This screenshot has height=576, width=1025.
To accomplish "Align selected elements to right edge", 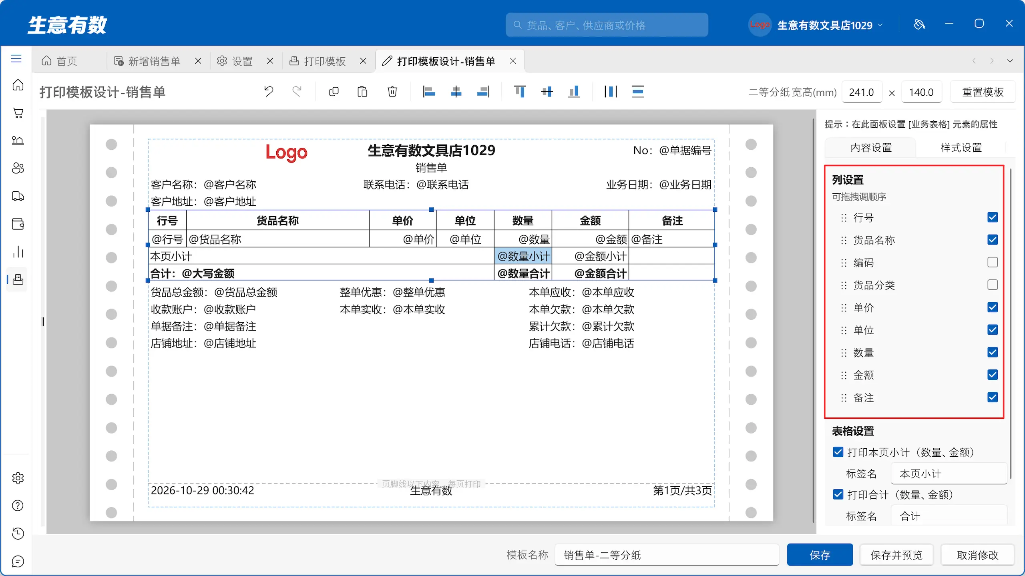I will tap(483, 92).
